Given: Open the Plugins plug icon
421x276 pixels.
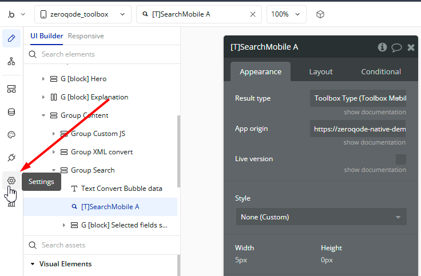Looking at the screenshot, I should coord(11,158).
